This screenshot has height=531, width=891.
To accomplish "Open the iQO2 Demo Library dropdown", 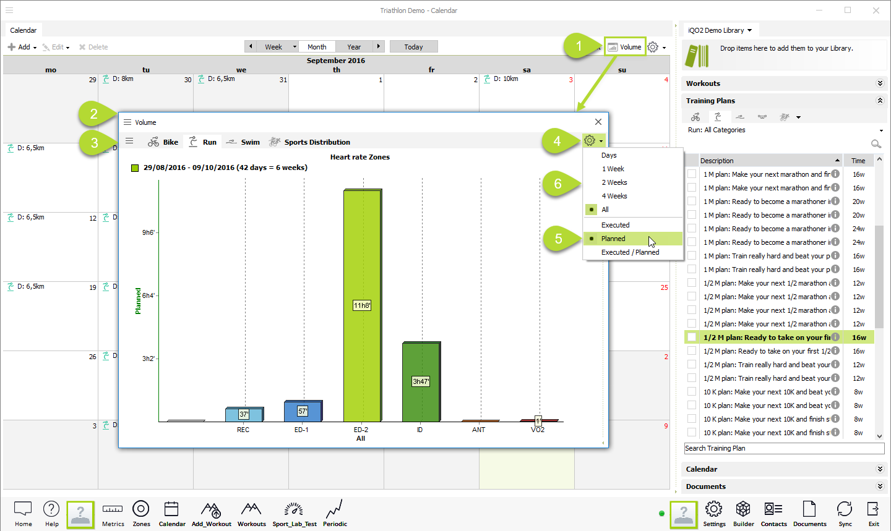I will tap(720, 30).
